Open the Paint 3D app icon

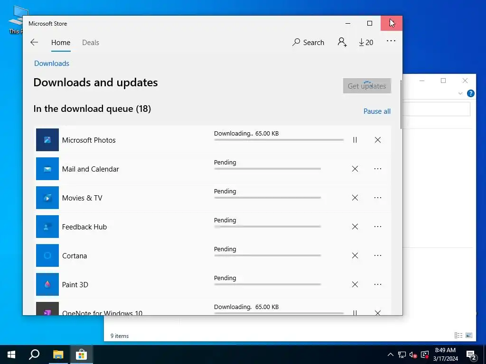[x=47, y=284]
